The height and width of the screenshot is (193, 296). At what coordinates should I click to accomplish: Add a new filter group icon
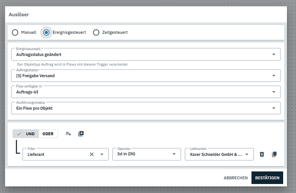(81, 134)
